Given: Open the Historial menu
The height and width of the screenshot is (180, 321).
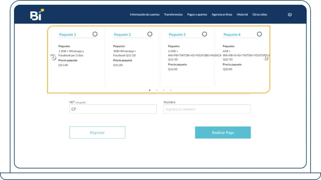Looking at the screenshot, I should point(242,15).
